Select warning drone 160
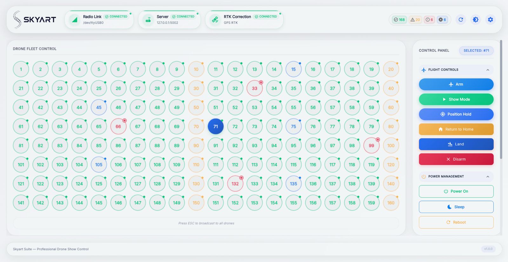508x262 pixels. [x=391, y=203]
